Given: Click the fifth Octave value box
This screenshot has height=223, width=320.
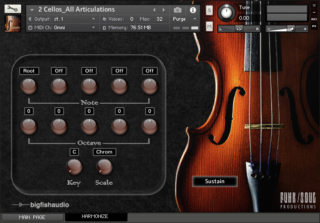Looking at the screenshot, I should point(150,111).
